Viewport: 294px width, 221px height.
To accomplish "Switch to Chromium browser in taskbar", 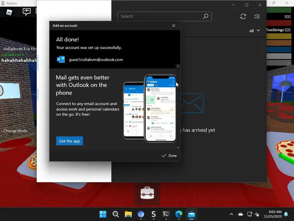I will (x=141, y=214).
